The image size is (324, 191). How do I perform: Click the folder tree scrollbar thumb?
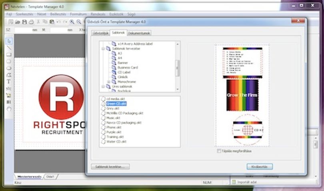(177, 68)
